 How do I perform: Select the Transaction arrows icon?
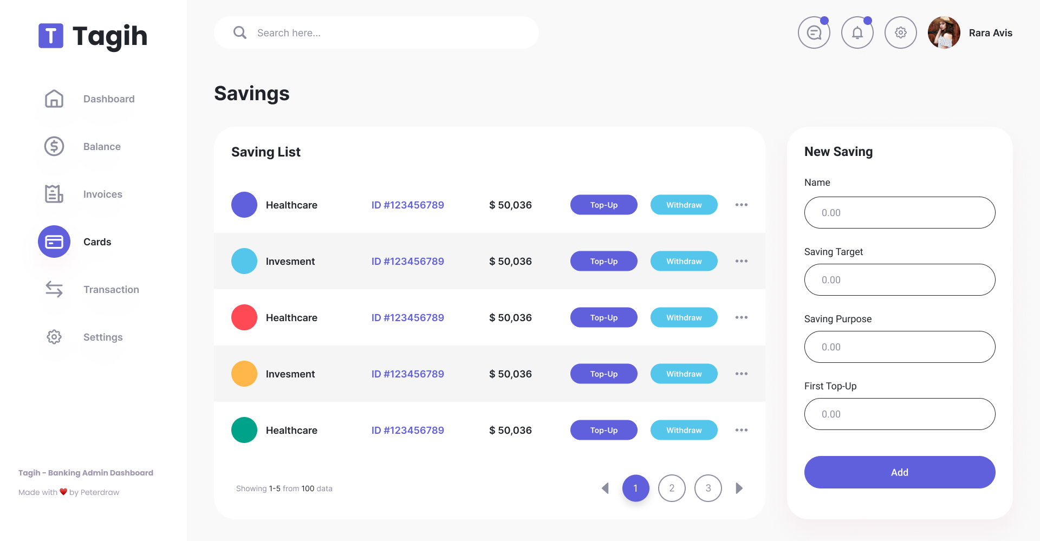(x=54, y=289)
